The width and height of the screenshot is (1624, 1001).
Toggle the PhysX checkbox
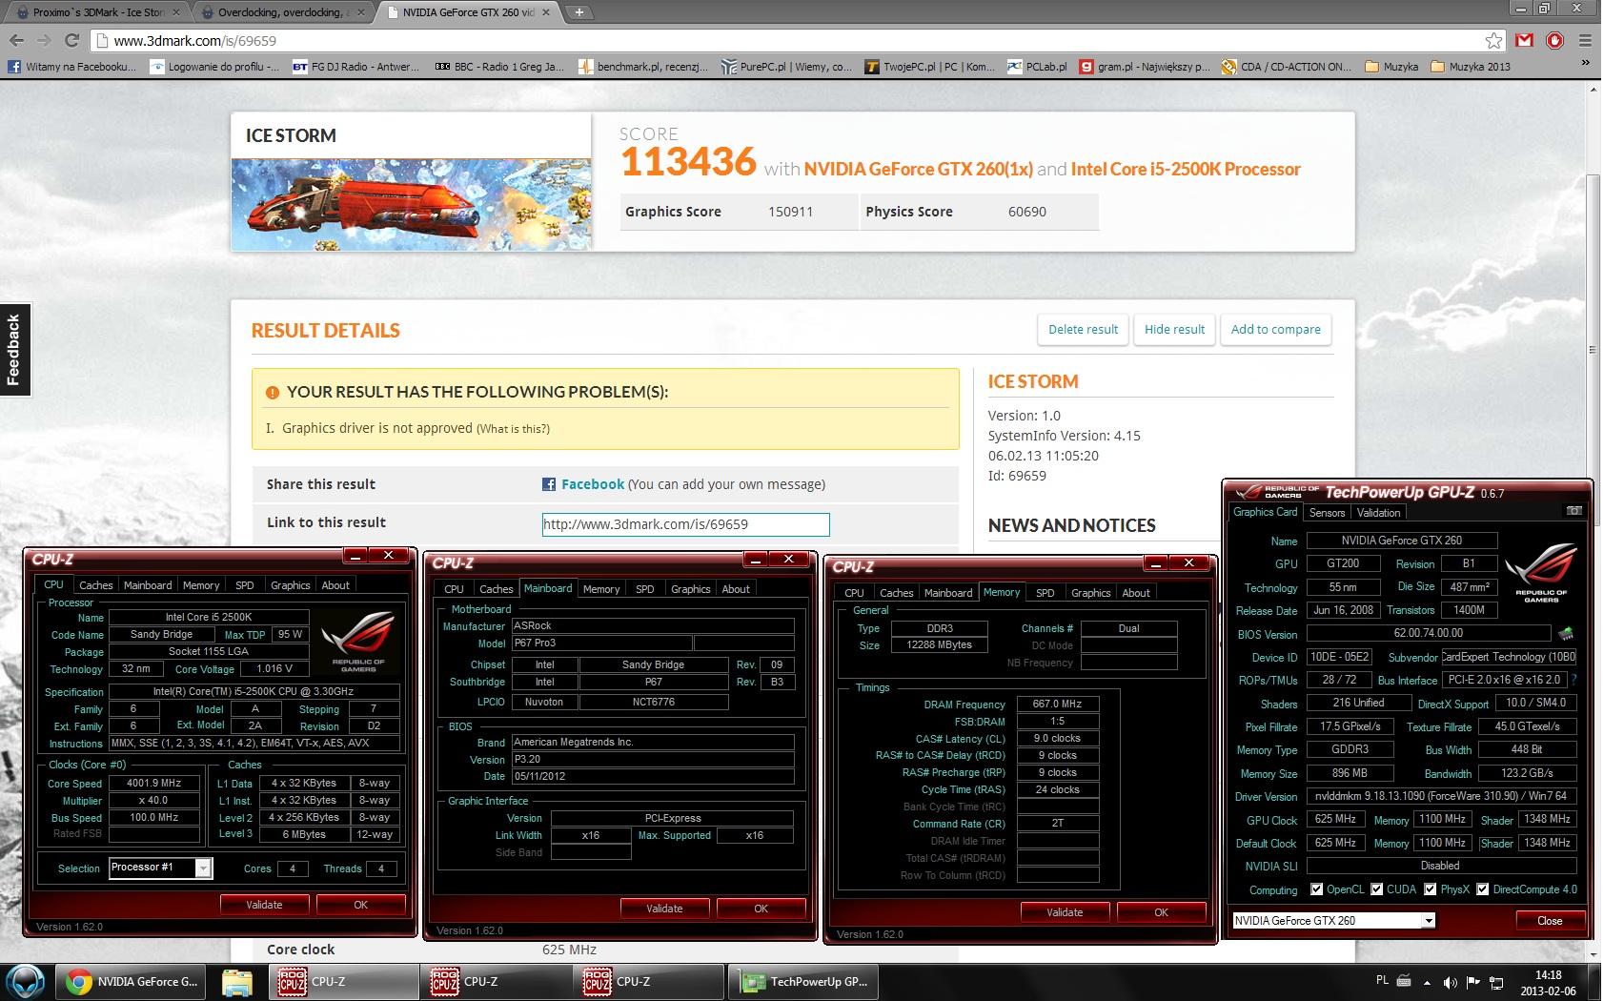pos(1430,889)
